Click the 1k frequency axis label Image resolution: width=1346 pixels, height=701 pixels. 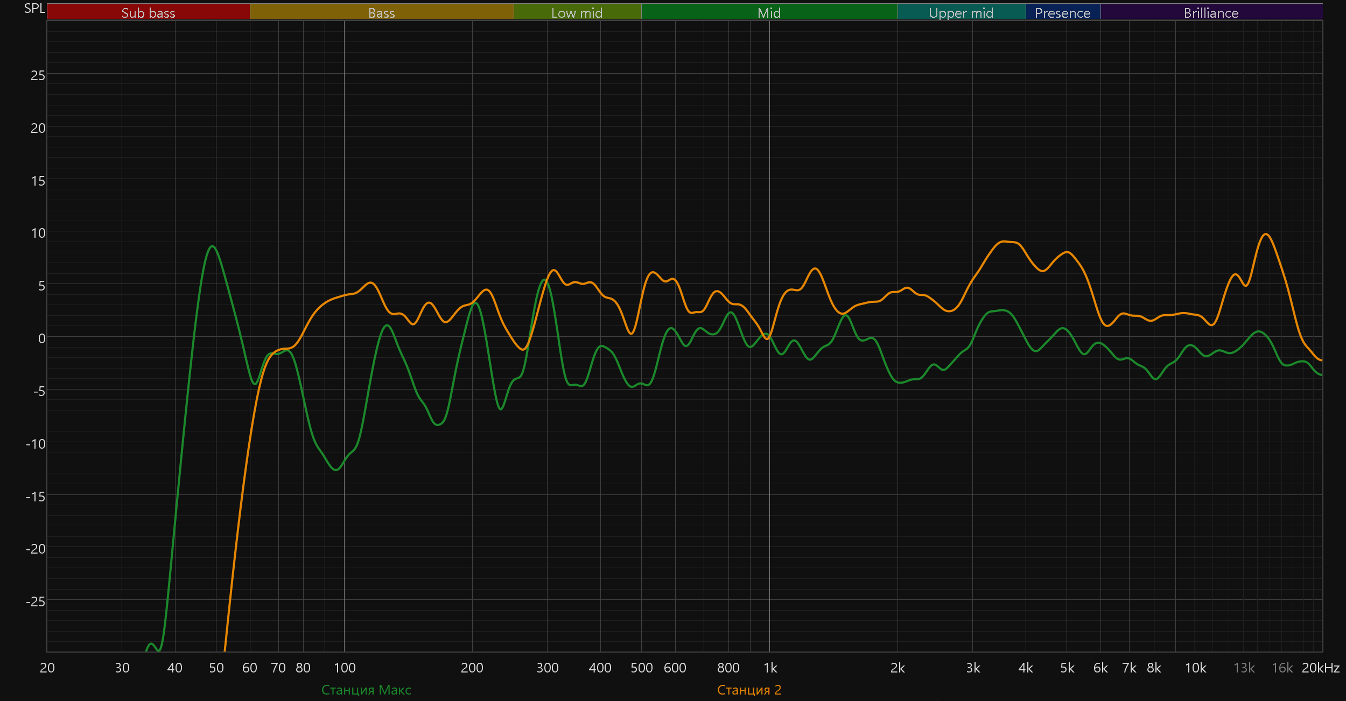click(x=770, y=668)
